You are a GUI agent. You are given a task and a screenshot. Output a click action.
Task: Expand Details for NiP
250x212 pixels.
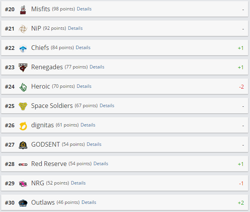pos(75,28)
